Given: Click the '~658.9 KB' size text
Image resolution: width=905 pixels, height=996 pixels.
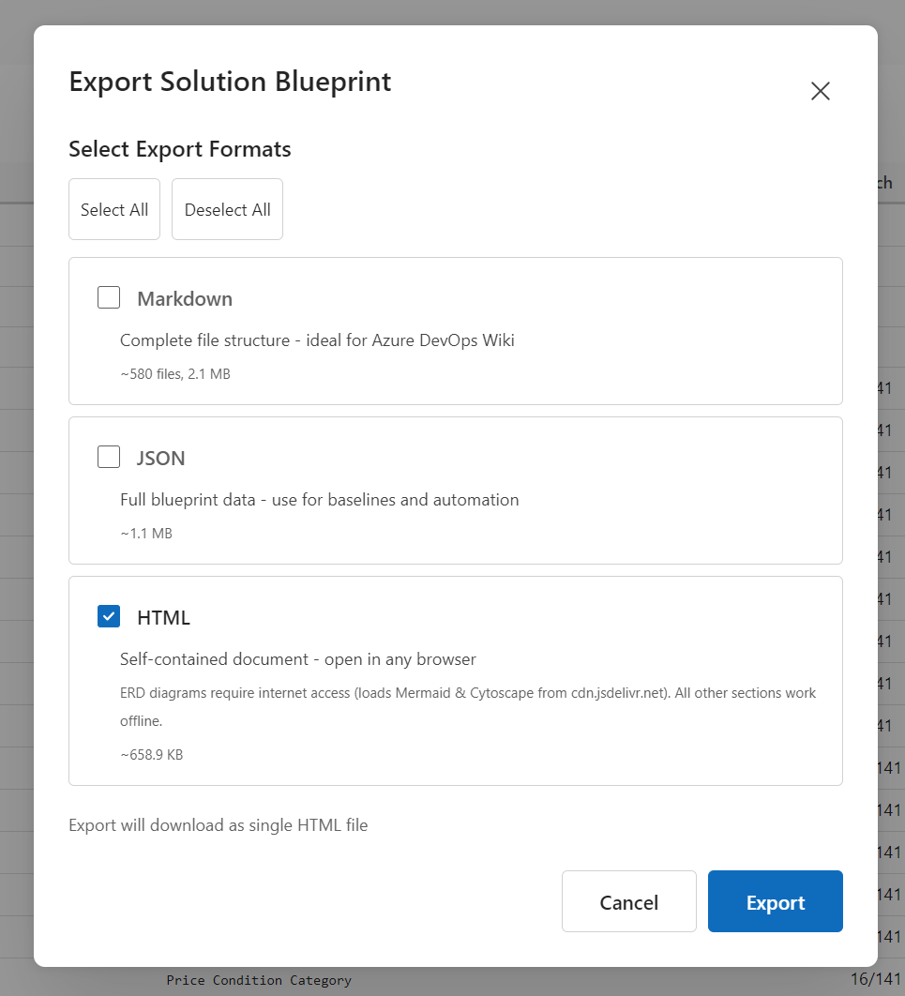Looking at the screenshot, I should point(151,755).
